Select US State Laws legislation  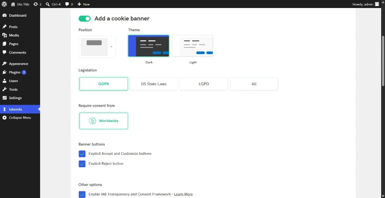pos(154,84)
